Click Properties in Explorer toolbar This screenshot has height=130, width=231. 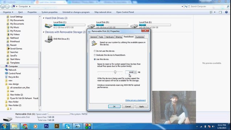[32, 12]
